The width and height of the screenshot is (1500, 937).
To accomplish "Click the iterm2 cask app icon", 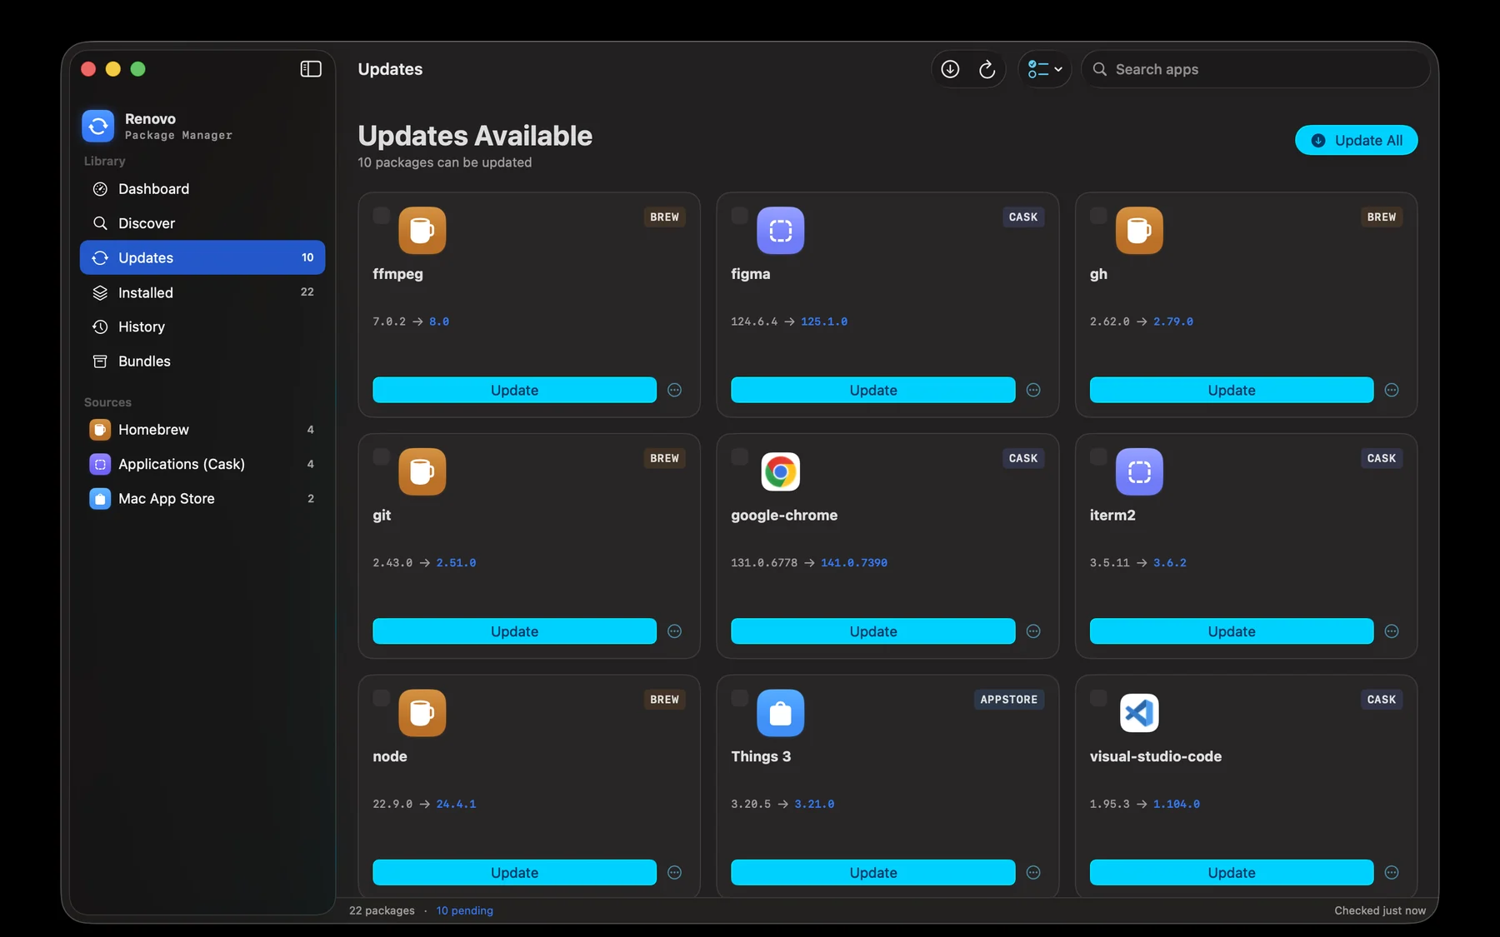I will click(1139, 471).
